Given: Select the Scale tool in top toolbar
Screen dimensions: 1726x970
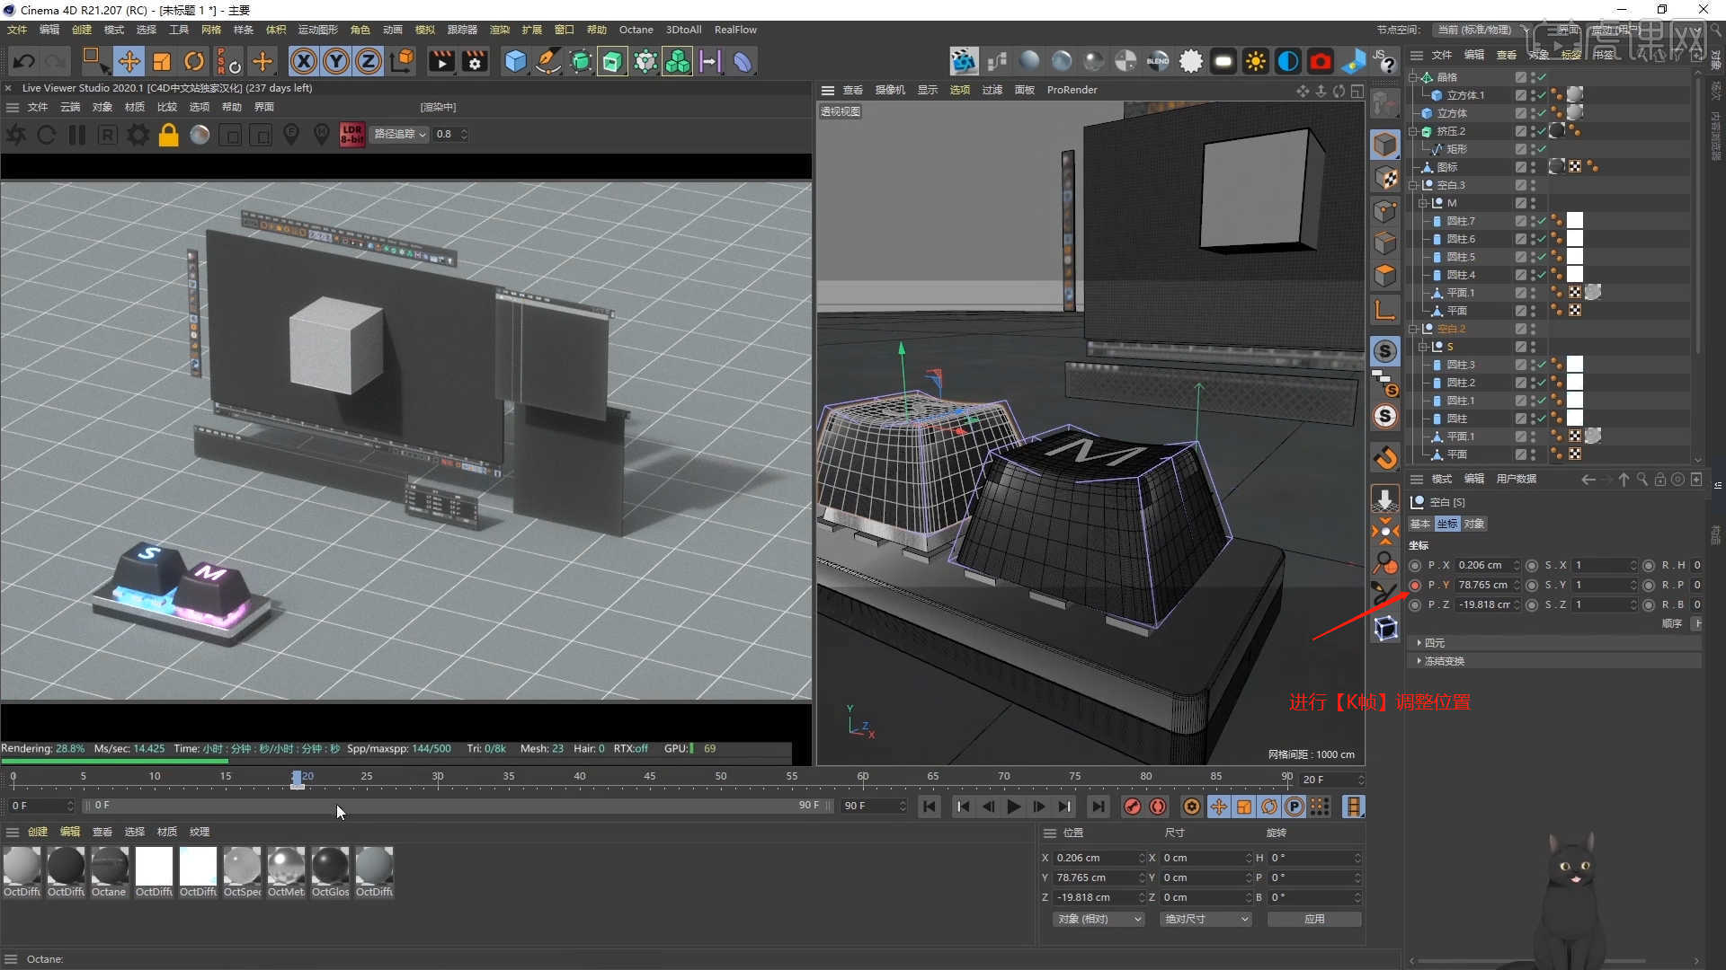Looking at the screenshot, I should 162,61.
